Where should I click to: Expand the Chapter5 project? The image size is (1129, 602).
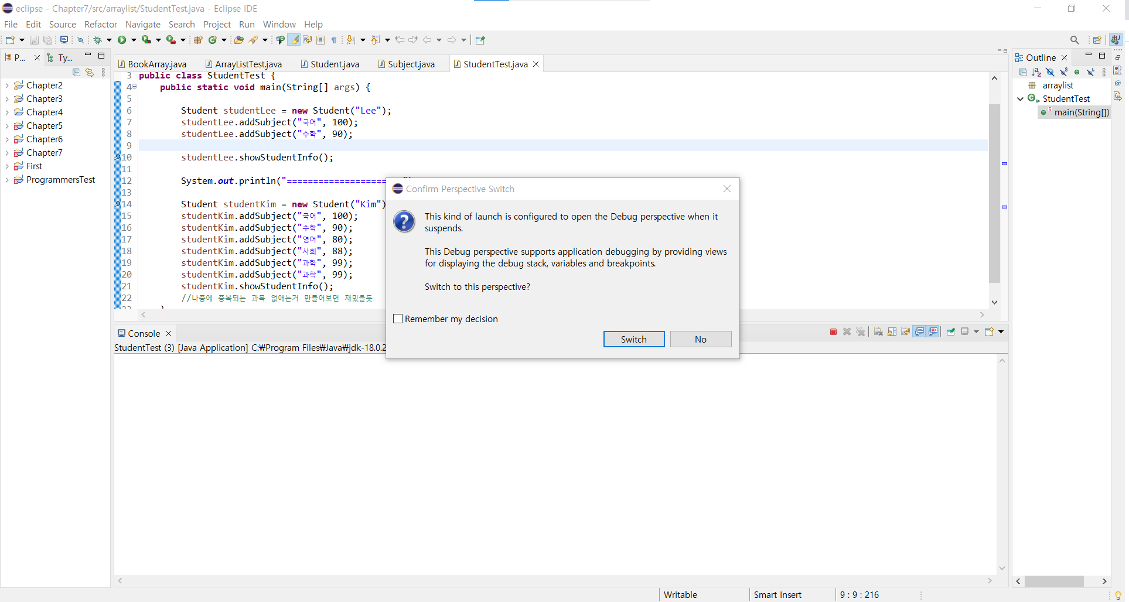(6, 126)
